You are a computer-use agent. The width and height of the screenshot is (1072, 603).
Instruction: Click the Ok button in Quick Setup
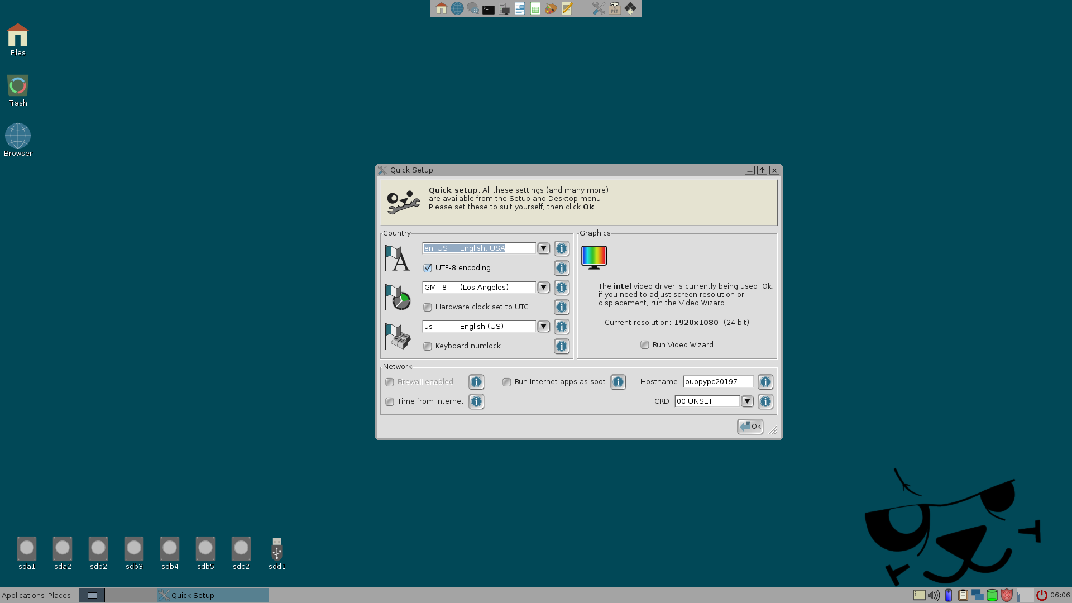tap(750, 427)
